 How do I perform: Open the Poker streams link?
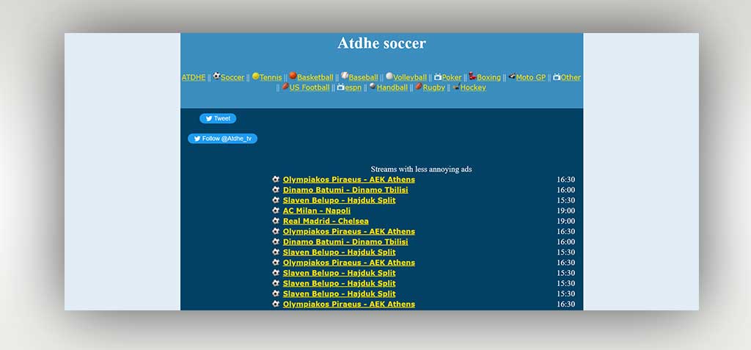coord(452,77)
